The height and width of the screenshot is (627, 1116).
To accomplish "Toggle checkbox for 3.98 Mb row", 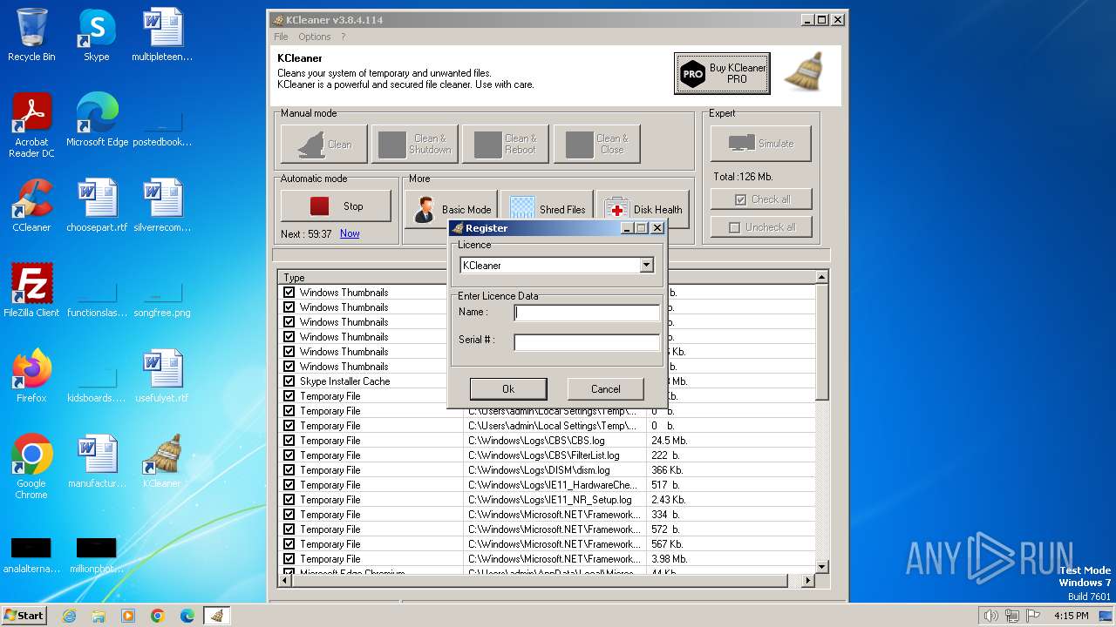I will pos(289,559).
